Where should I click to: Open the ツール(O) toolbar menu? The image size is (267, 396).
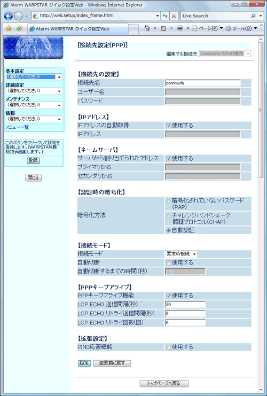point(241,28)
